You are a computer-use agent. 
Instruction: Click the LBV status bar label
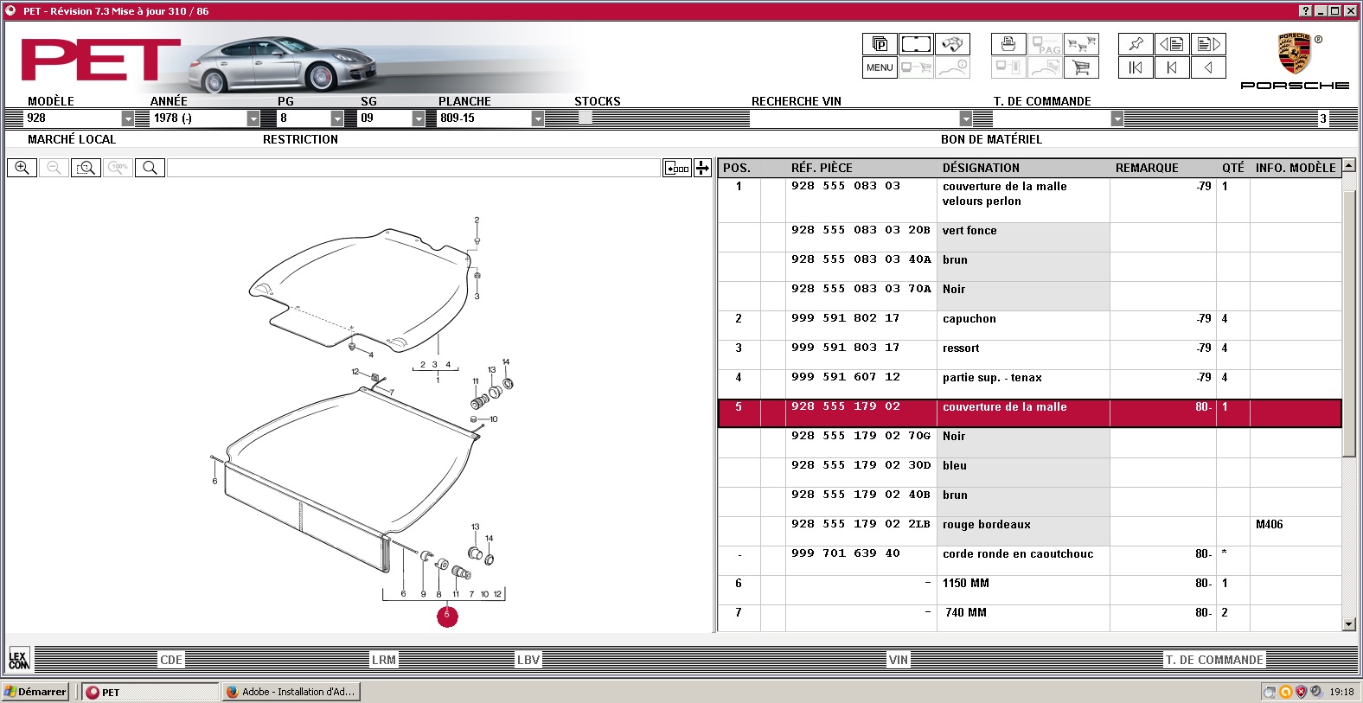528,660
